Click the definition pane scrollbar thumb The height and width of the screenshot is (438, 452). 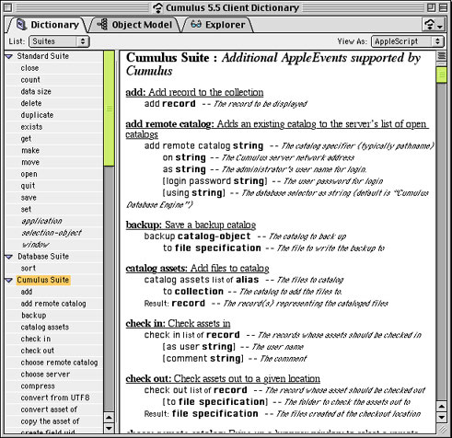click(442, 75)
